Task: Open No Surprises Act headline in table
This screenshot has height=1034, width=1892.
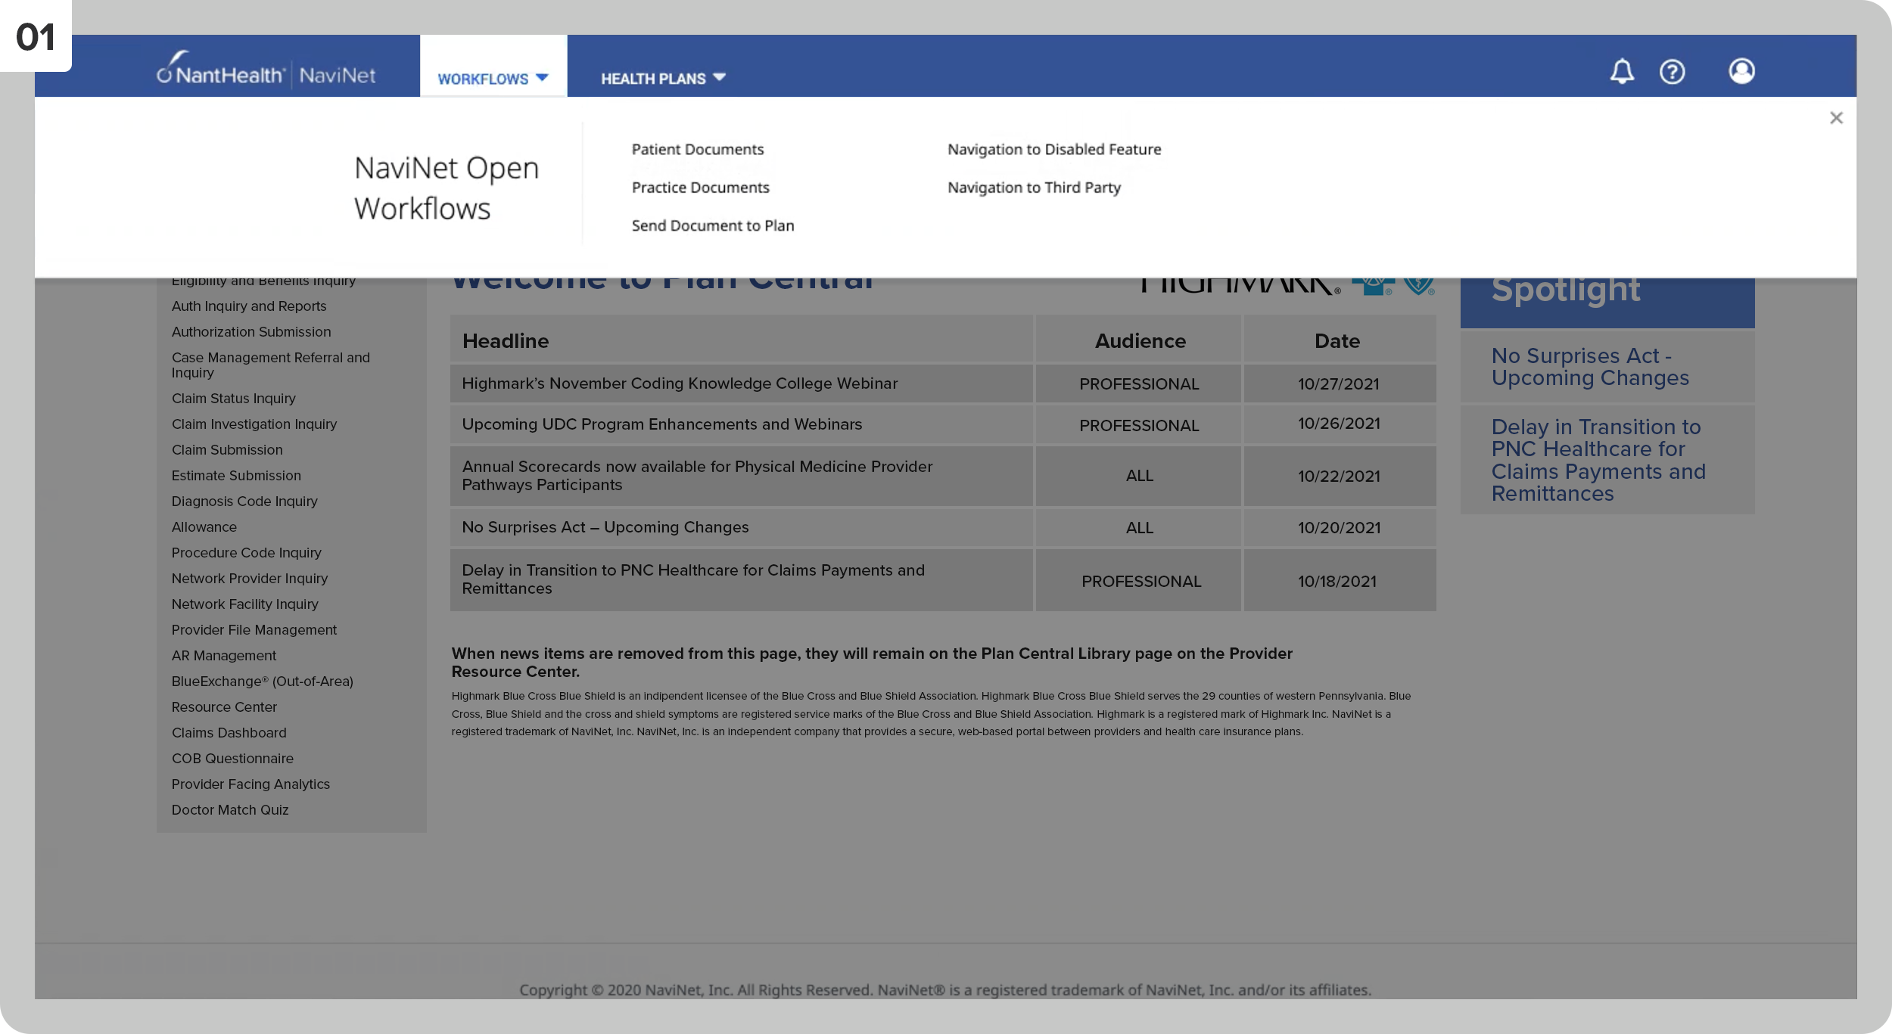Action: pyautogui.click(x=605, y=527)
